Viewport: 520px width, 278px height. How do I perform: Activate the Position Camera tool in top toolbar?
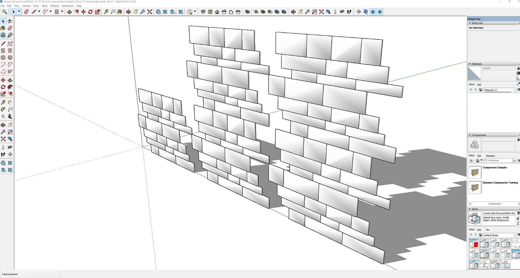[x=335, y=12]
